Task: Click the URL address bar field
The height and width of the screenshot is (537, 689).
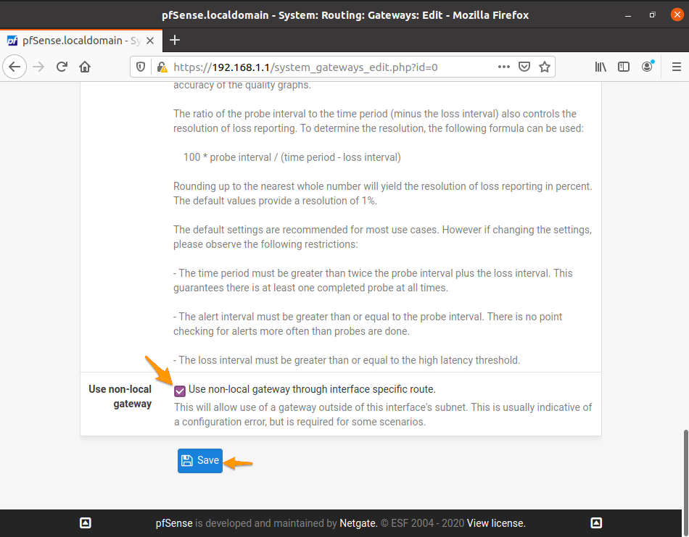Action: (x=326, y=67)
